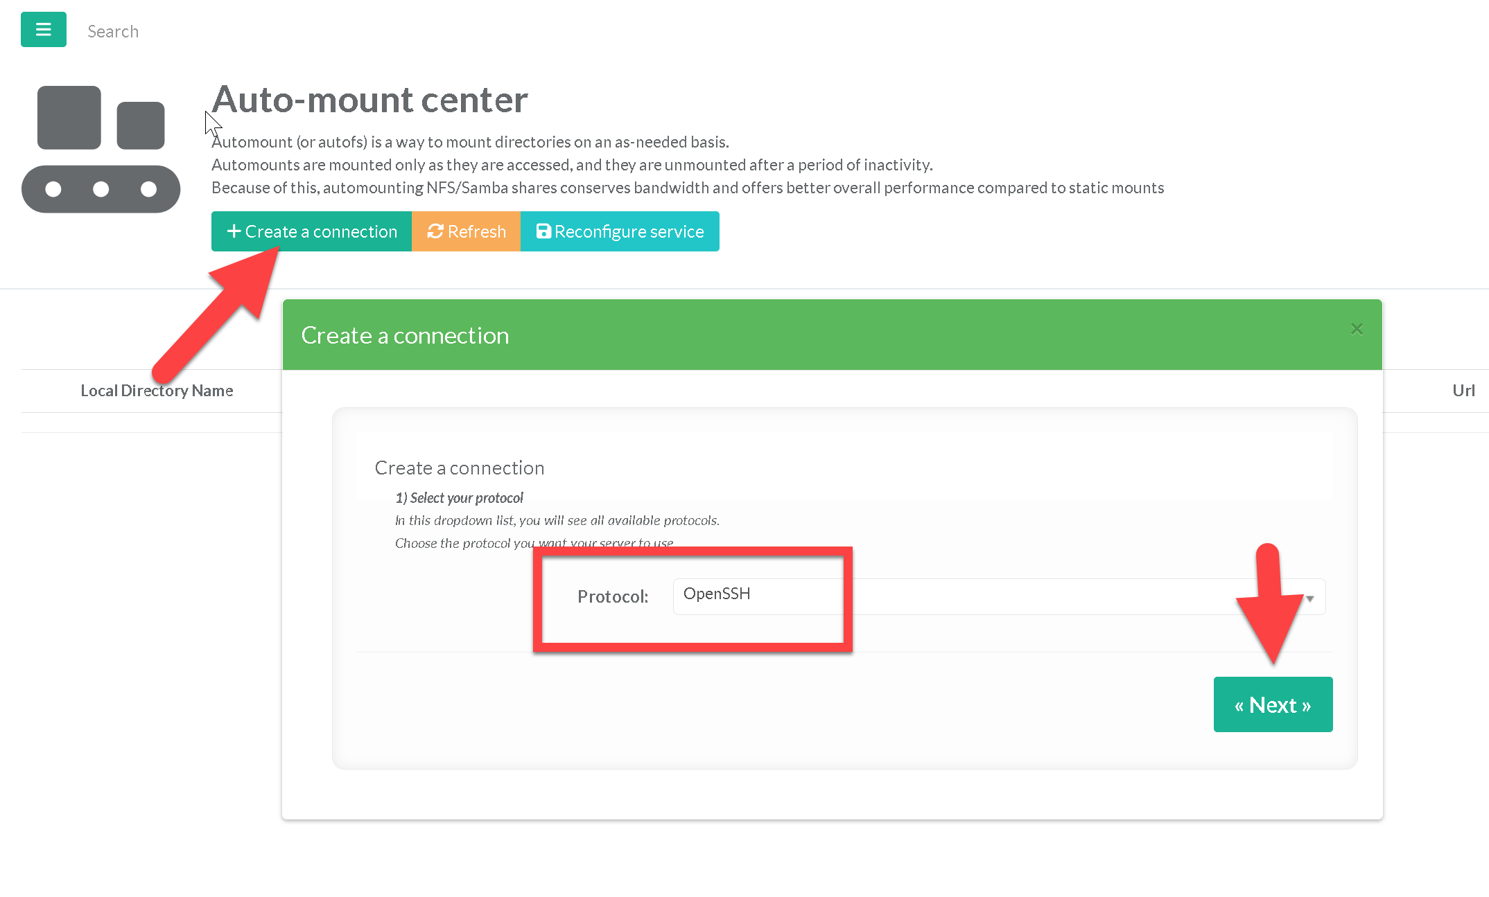Click the plus icon on Create a connection

234,231
